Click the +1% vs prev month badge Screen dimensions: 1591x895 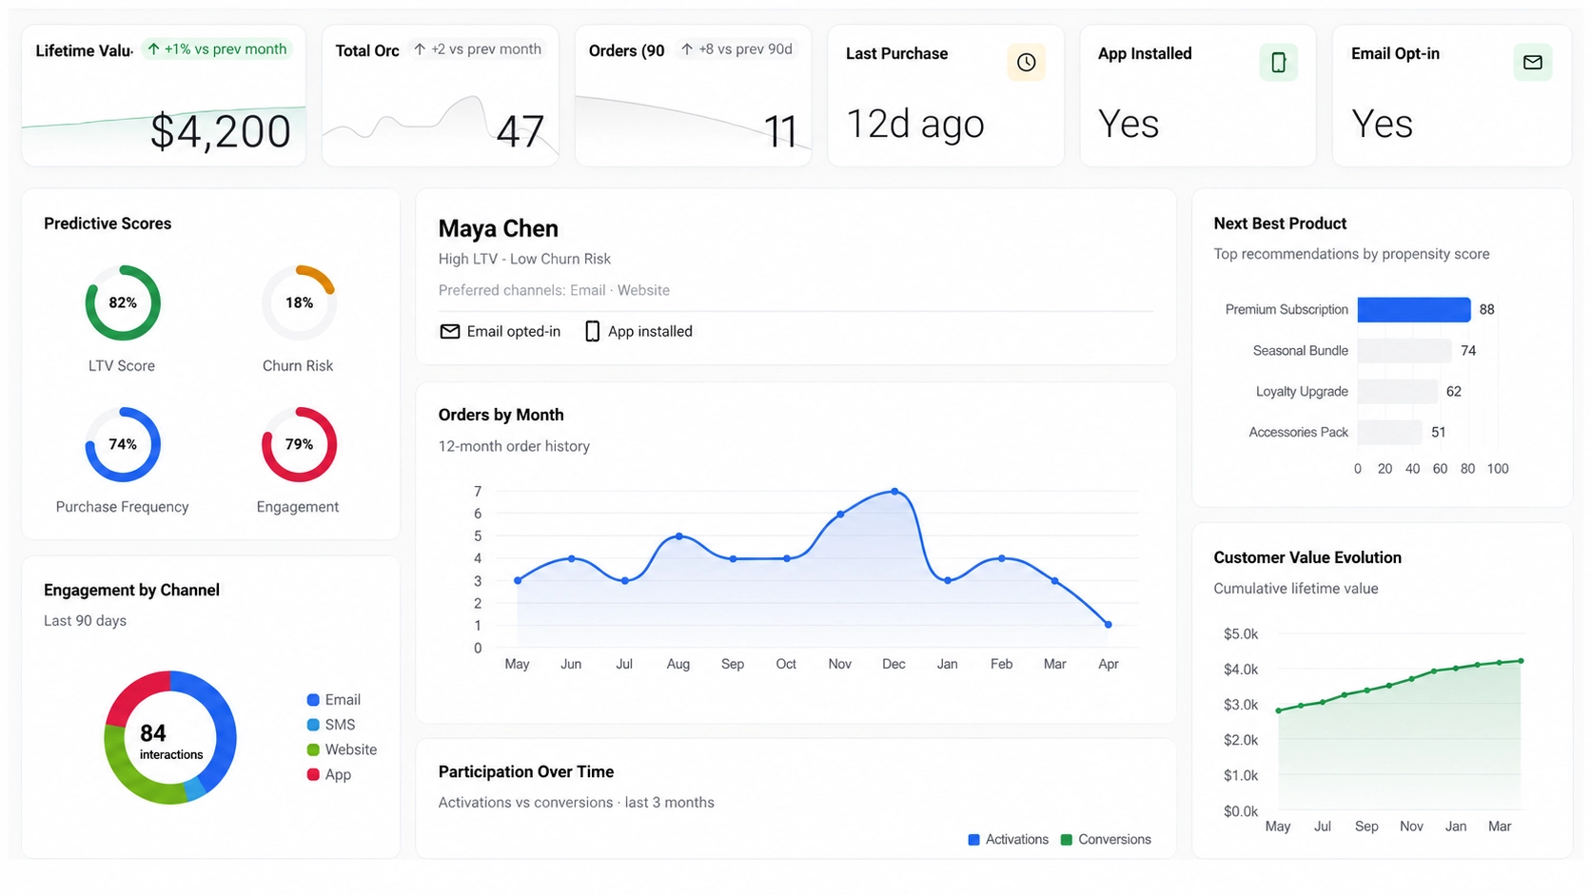click(217, 49)
